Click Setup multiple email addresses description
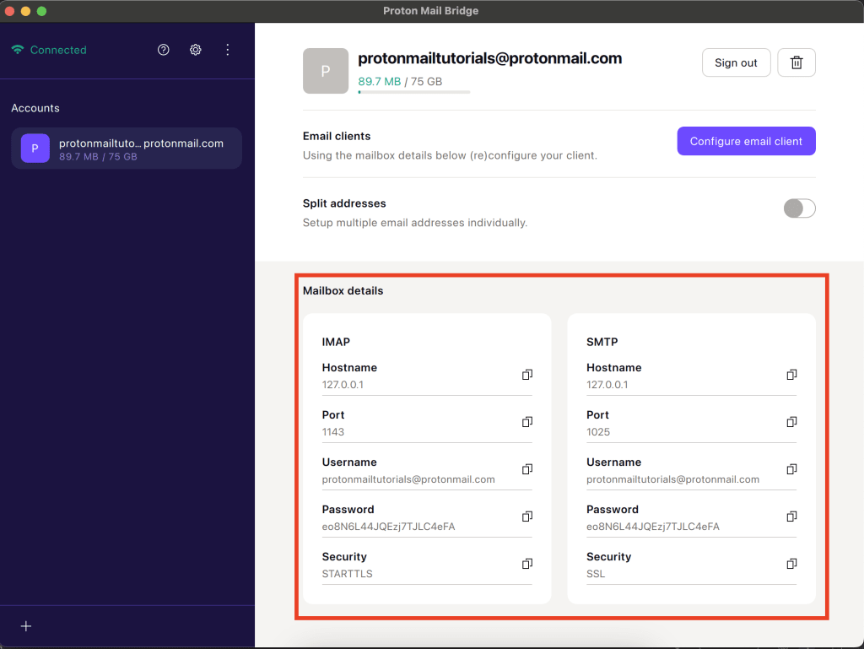This screenshot has width=864, height=649. click(x=415, y=223)
